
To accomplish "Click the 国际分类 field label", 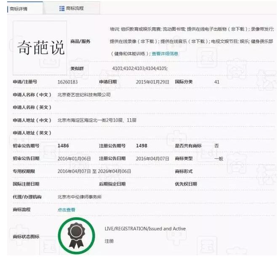I will click(x=184, y=82).
